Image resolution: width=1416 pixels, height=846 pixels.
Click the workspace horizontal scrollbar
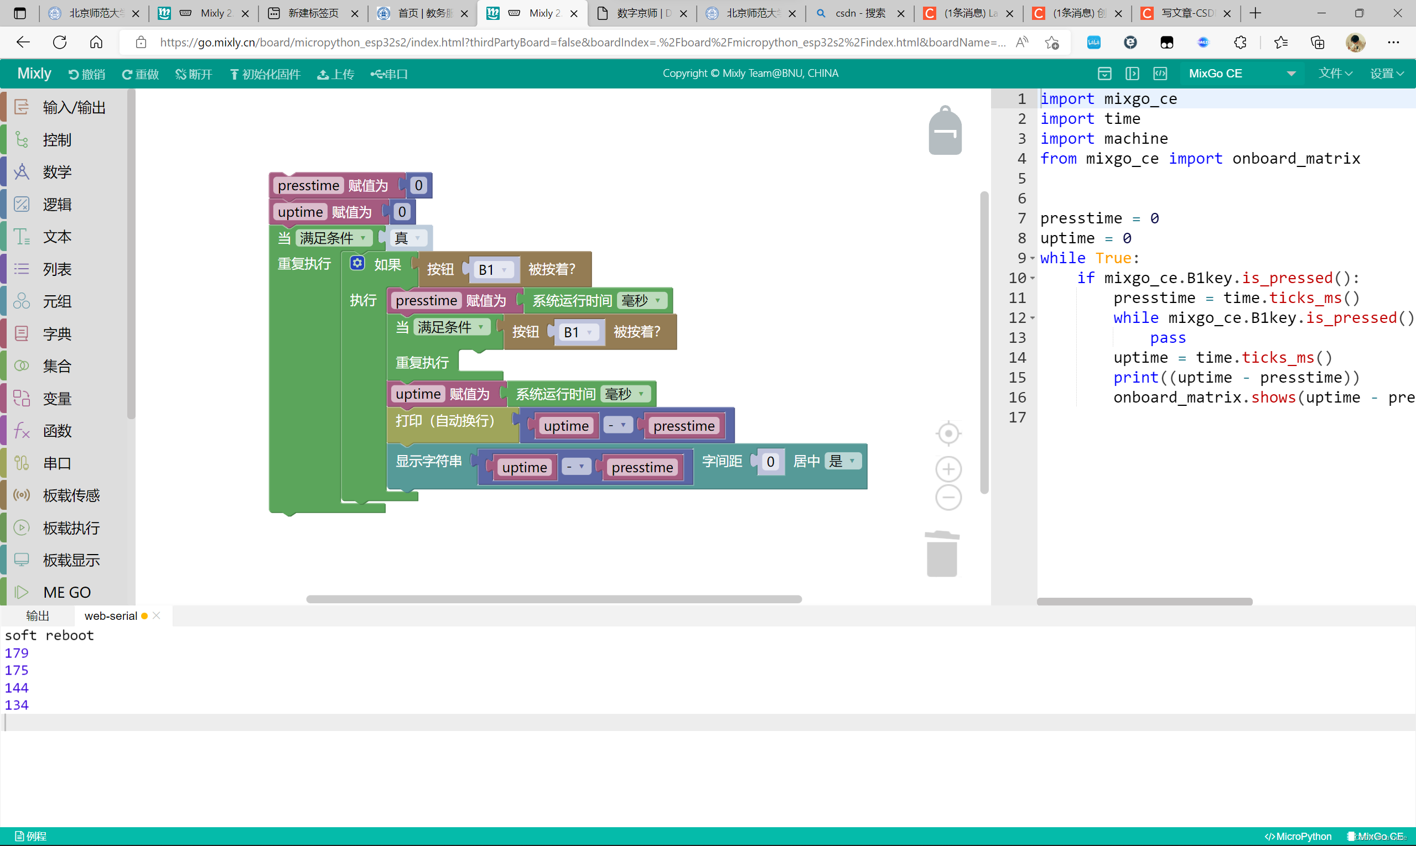[x=553, y=599]
